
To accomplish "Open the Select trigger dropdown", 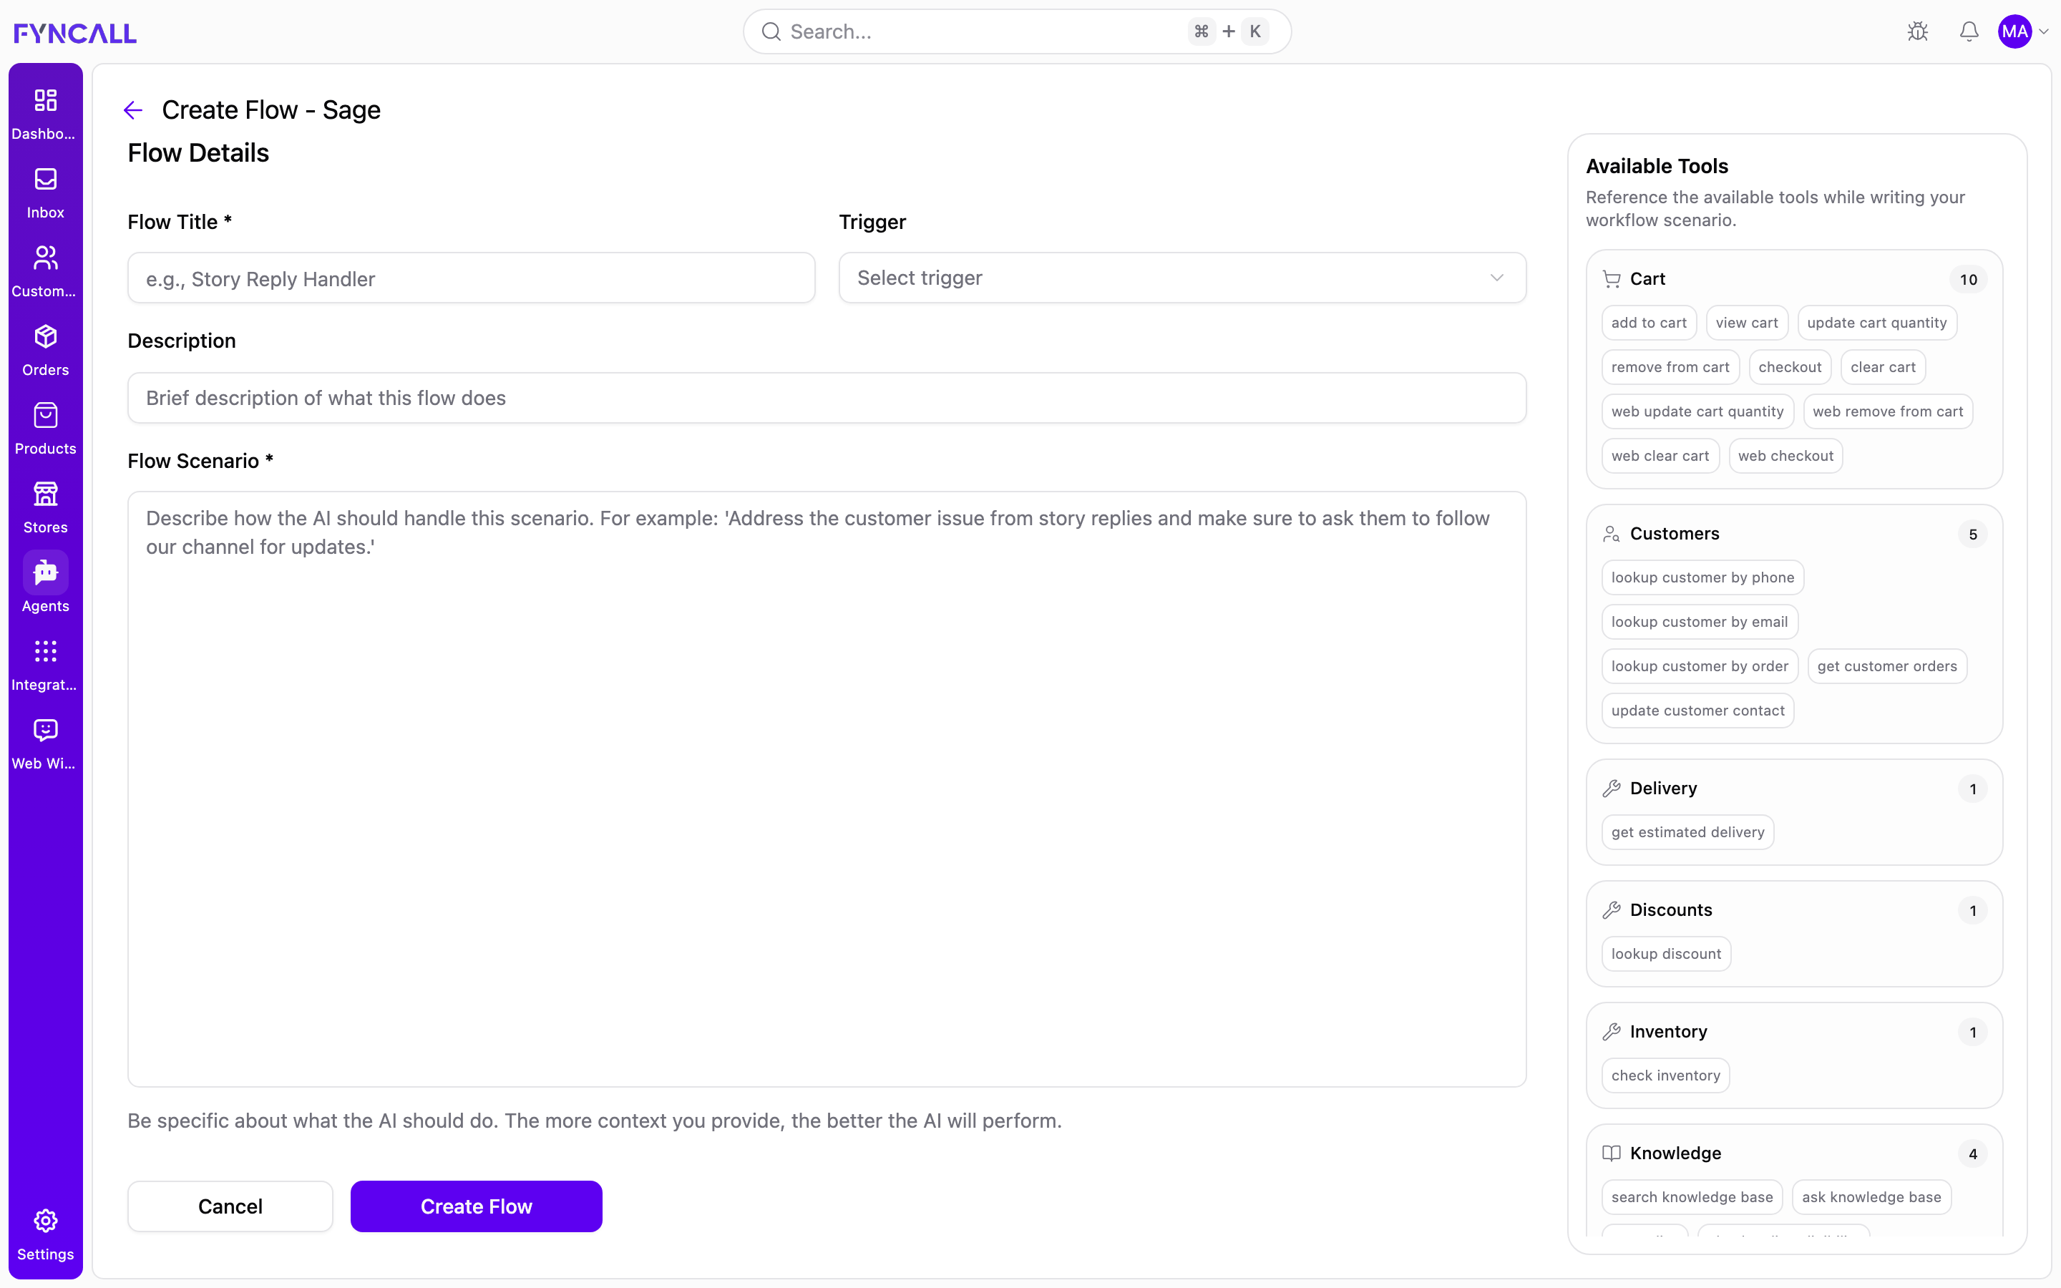I will 1182,278.
